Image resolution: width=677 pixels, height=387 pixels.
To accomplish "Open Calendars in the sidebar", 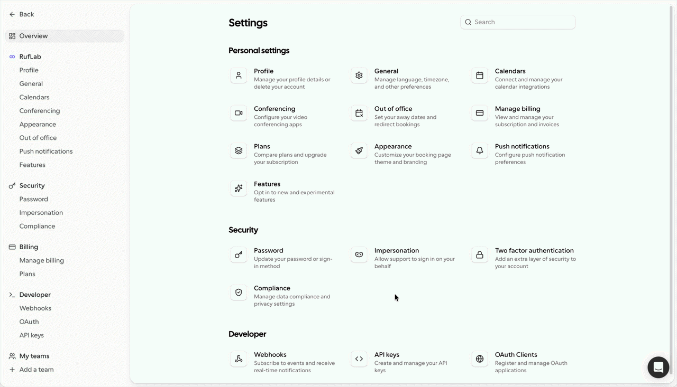I will point(34,97).
